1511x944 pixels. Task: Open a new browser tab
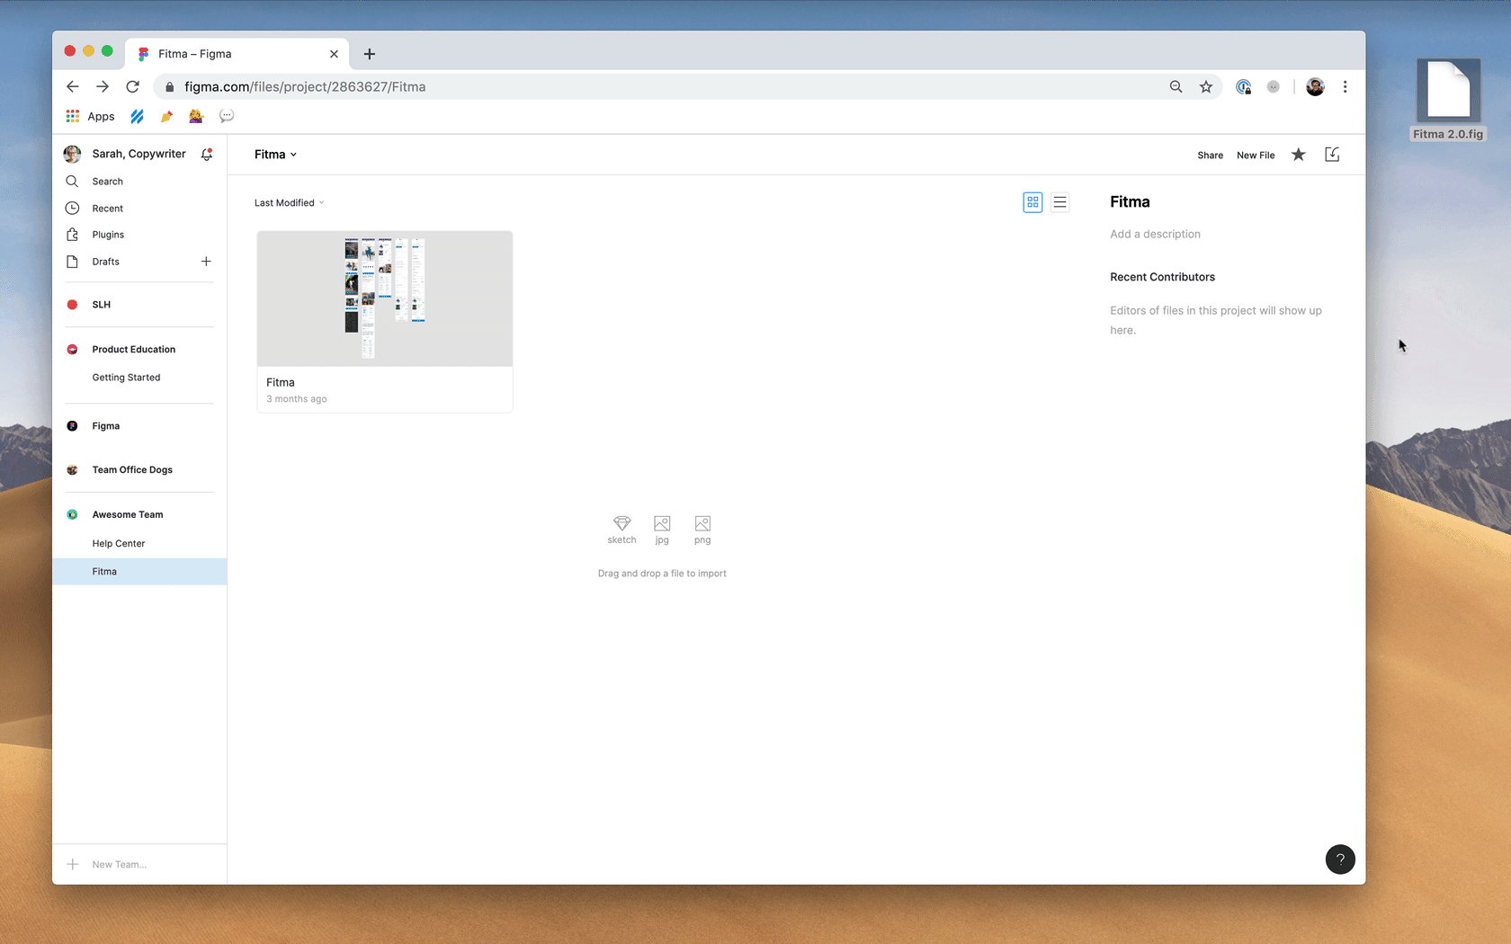[x=369, y=54]
